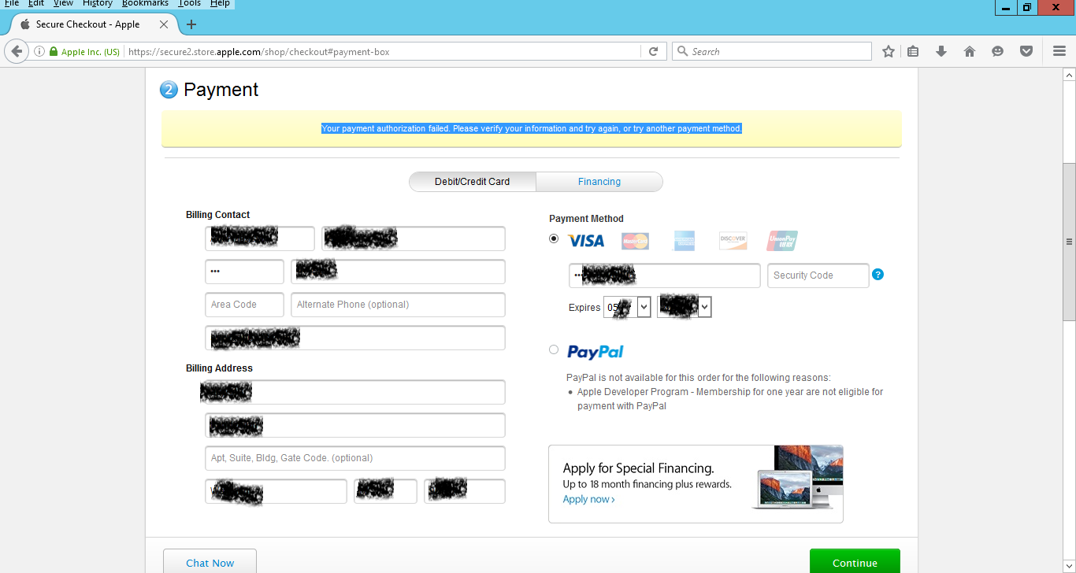1076x573 pixels.
Task: Click the green Continue button
Action: 855,561
